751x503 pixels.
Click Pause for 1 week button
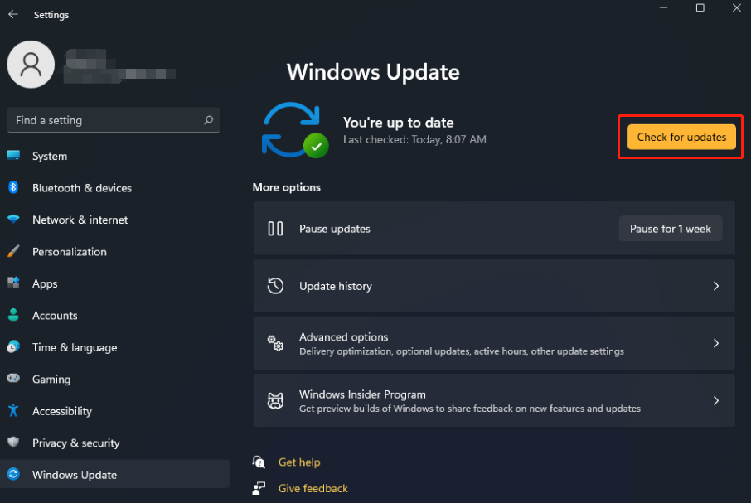click(670, 229)
